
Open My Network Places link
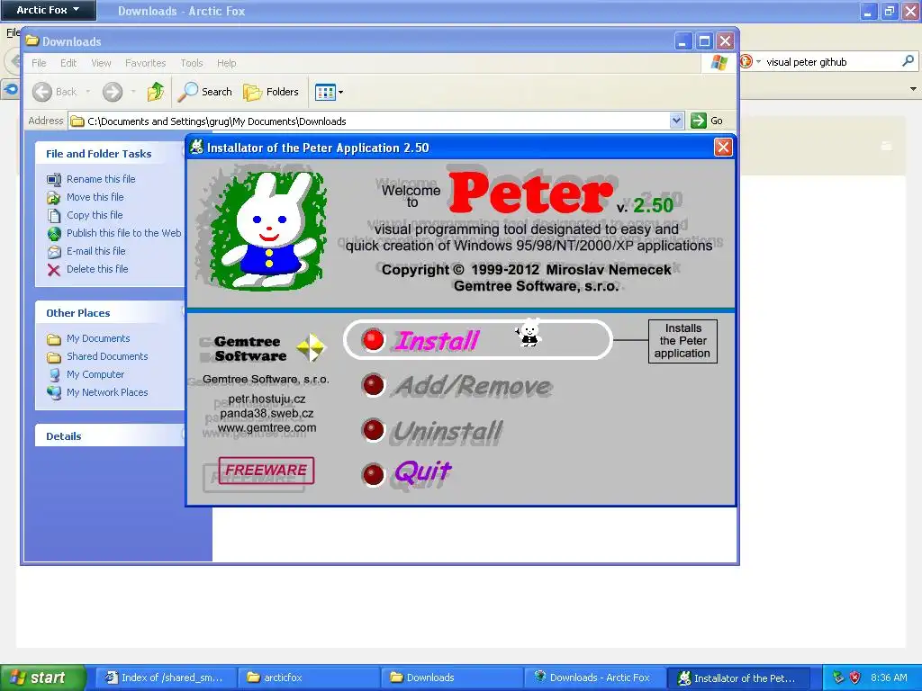(107, 392)
